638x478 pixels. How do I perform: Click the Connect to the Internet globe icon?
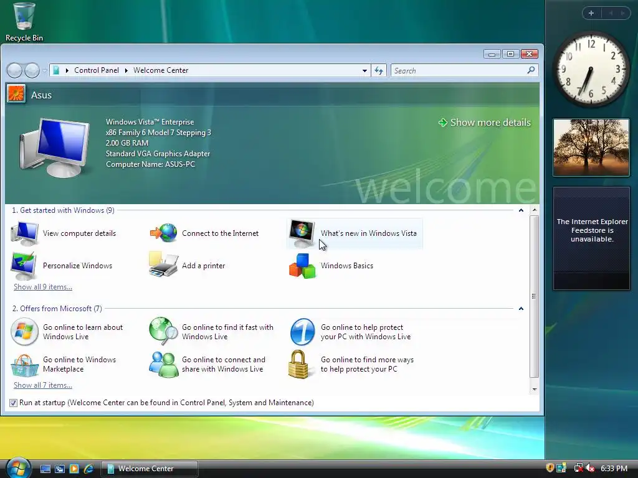(x=164, y=233)
